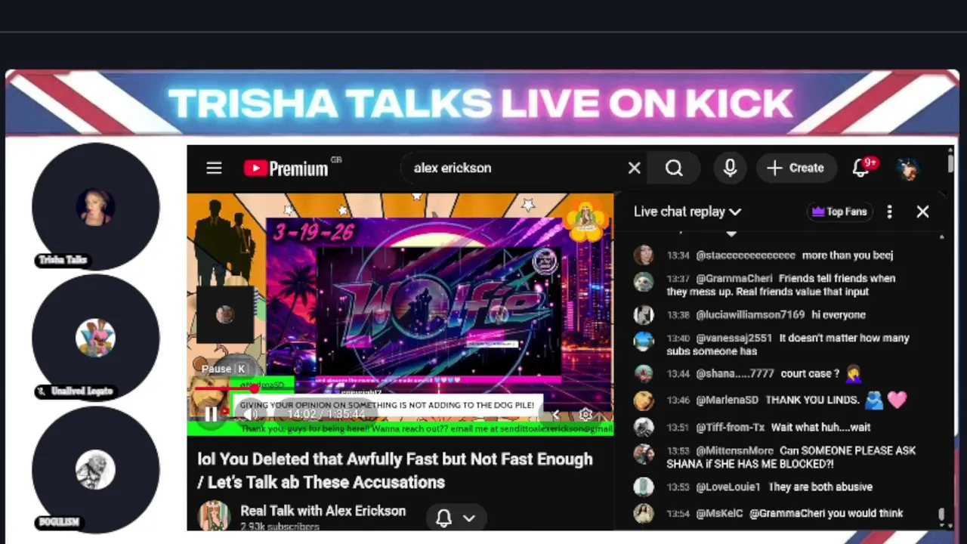Select the BOGULISM avatar circle
This screenshot has height=544, width=967.
pos(95,469)
